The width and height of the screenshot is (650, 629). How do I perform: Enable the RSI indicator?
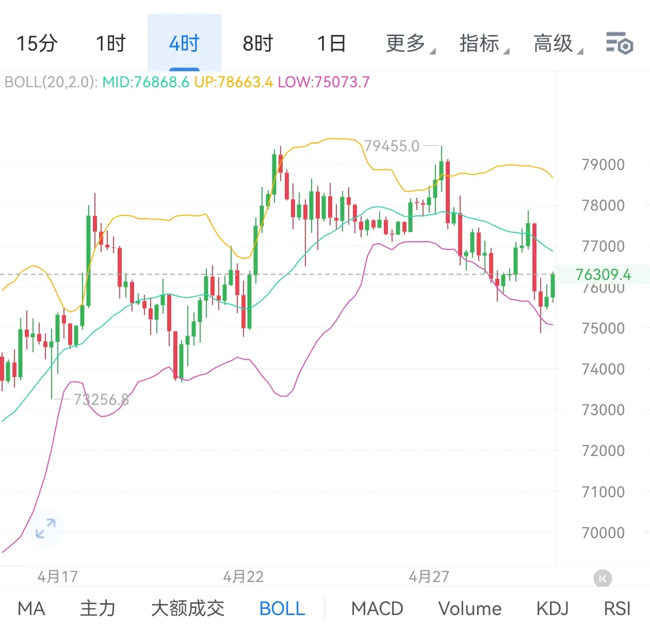click(x=618, y=608)
